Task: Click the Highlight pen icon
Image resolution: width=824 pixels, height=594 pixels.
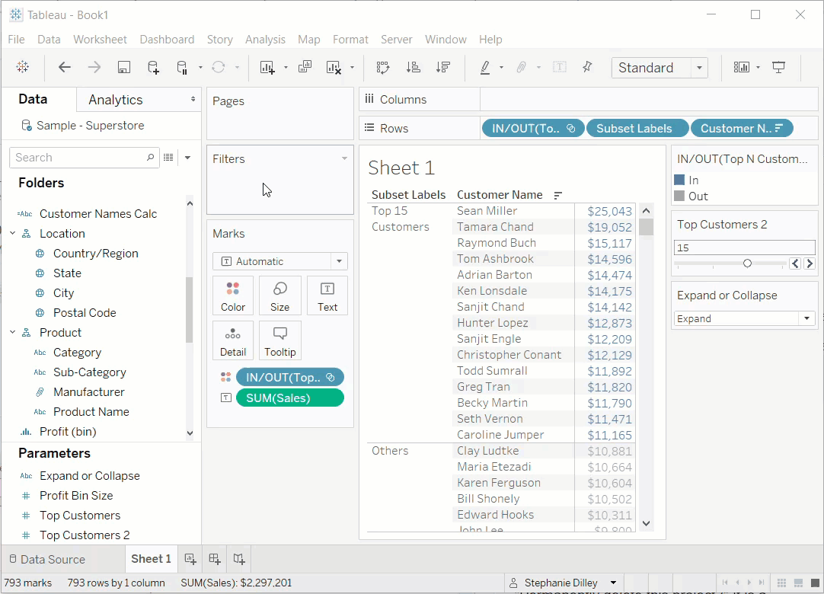Action: (485, 67)
